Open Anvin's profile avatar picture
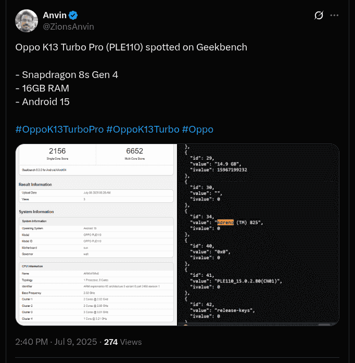Image resolution: width=355 pixels, height=363 pixels. [x=27, y=20]
